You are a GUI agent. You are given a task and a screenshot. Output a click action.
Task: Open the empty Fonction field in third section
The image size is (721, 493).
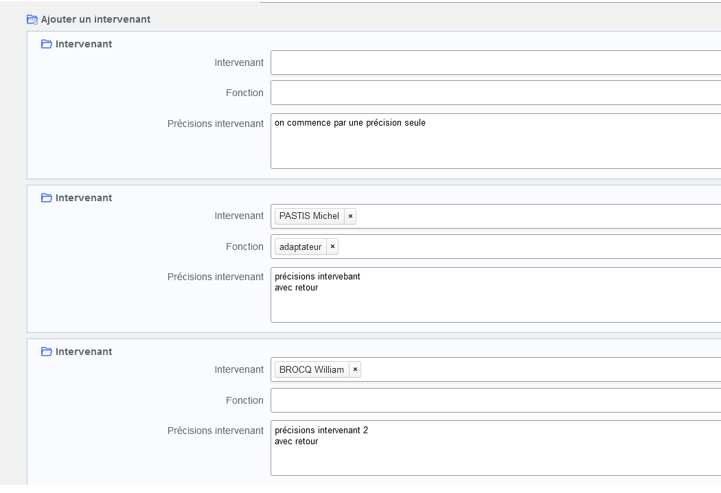494,400
